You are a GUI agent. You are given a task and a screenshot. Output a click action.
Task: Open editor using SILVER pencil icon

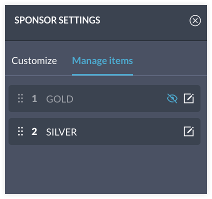point(188,131)
